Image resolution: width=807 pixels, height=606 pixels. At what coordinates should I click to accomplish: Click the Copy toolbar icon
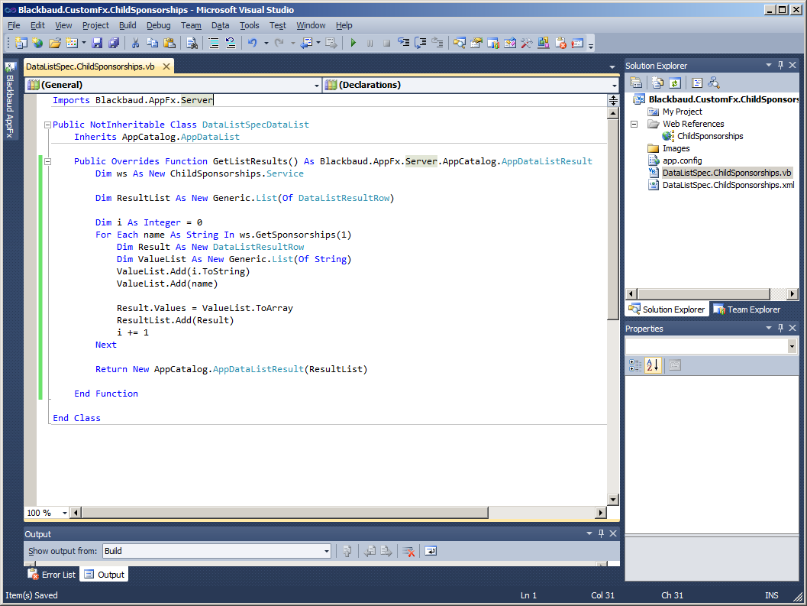click(153, 44)
